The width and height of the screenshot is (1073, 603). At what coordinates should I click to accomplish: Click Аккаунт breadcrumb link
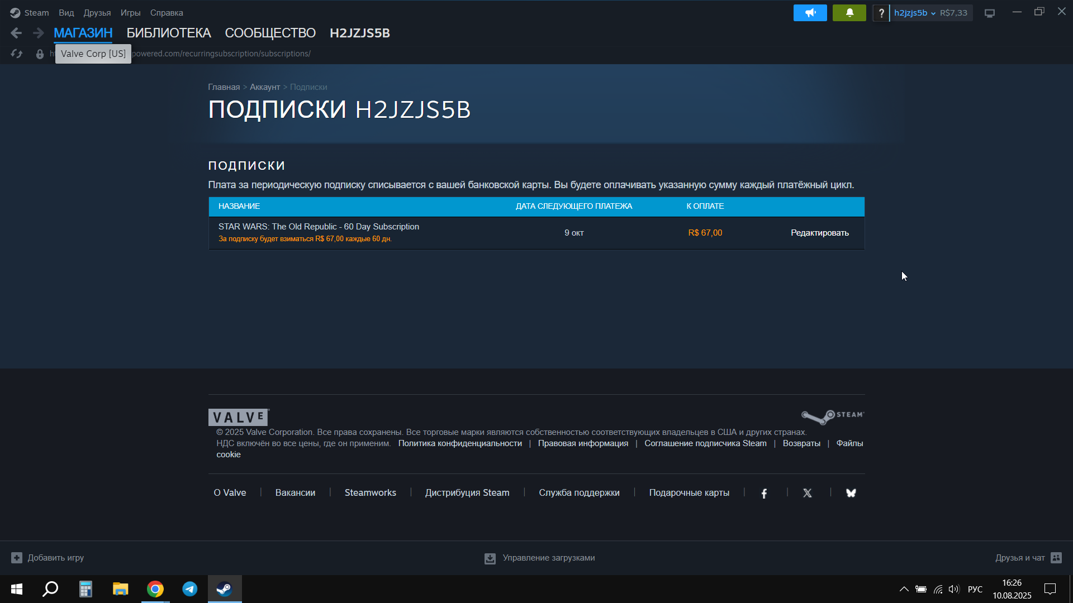pos(265,87)
